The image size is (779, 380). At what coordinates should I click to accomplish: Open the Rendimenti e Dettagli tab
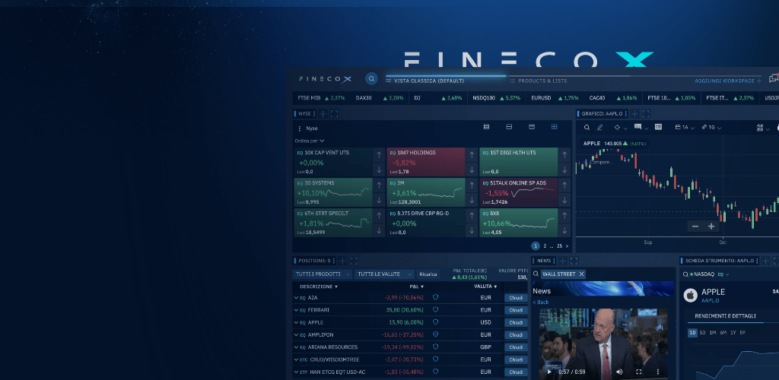tap(725, 316)
